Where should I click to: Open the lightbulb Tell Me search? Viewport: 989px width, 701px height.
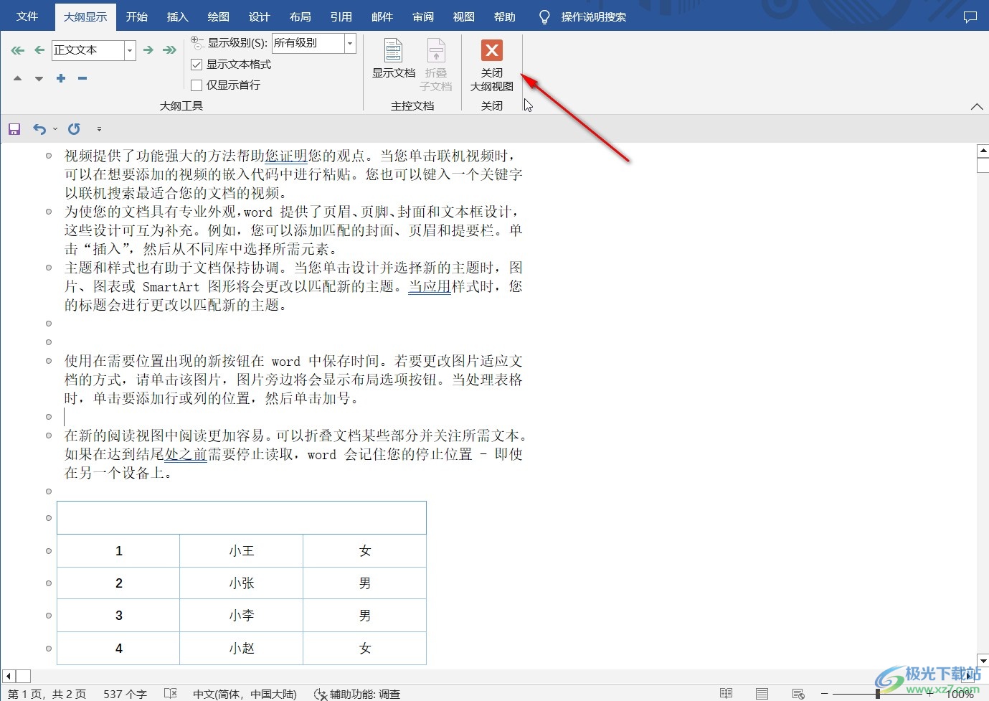pos(545,17)
